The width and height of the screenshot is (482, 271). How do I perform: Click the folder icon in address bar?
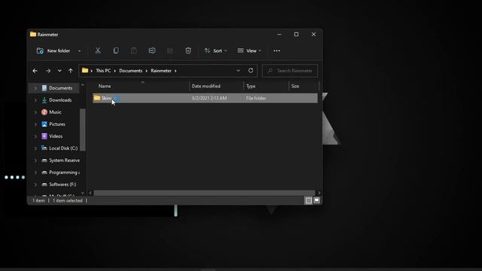pyautogui.click(x=85, y=70)
